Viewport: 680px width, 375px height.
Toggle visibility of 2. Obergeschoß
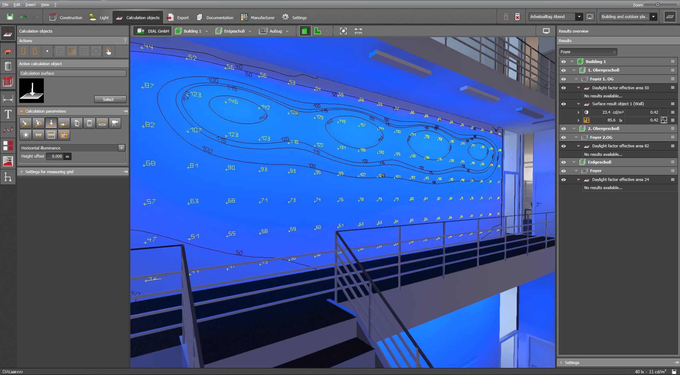563,129
